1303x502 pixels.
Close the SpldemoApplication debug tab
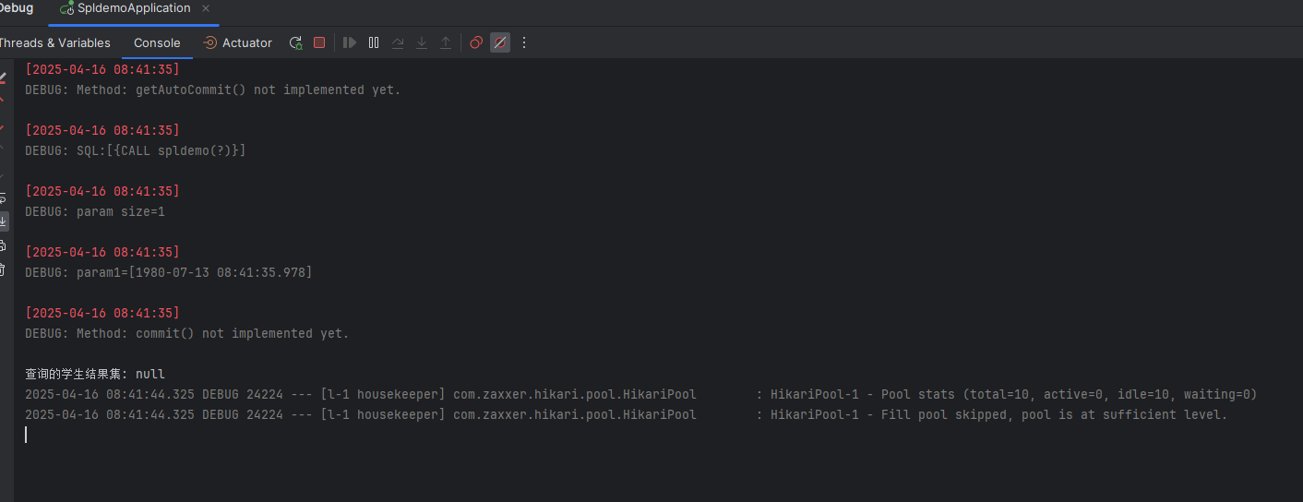tap(206, 8)
